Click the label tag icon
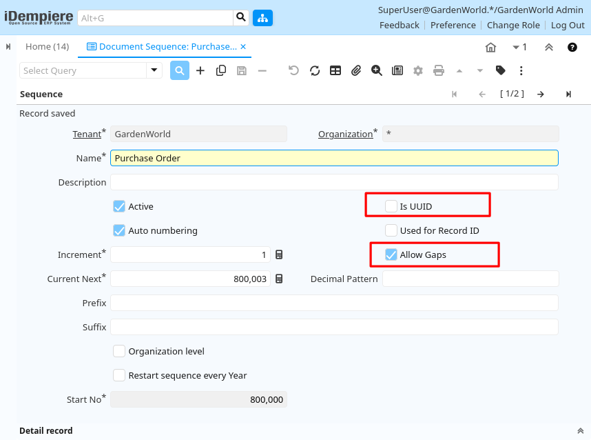 (501, 70)
